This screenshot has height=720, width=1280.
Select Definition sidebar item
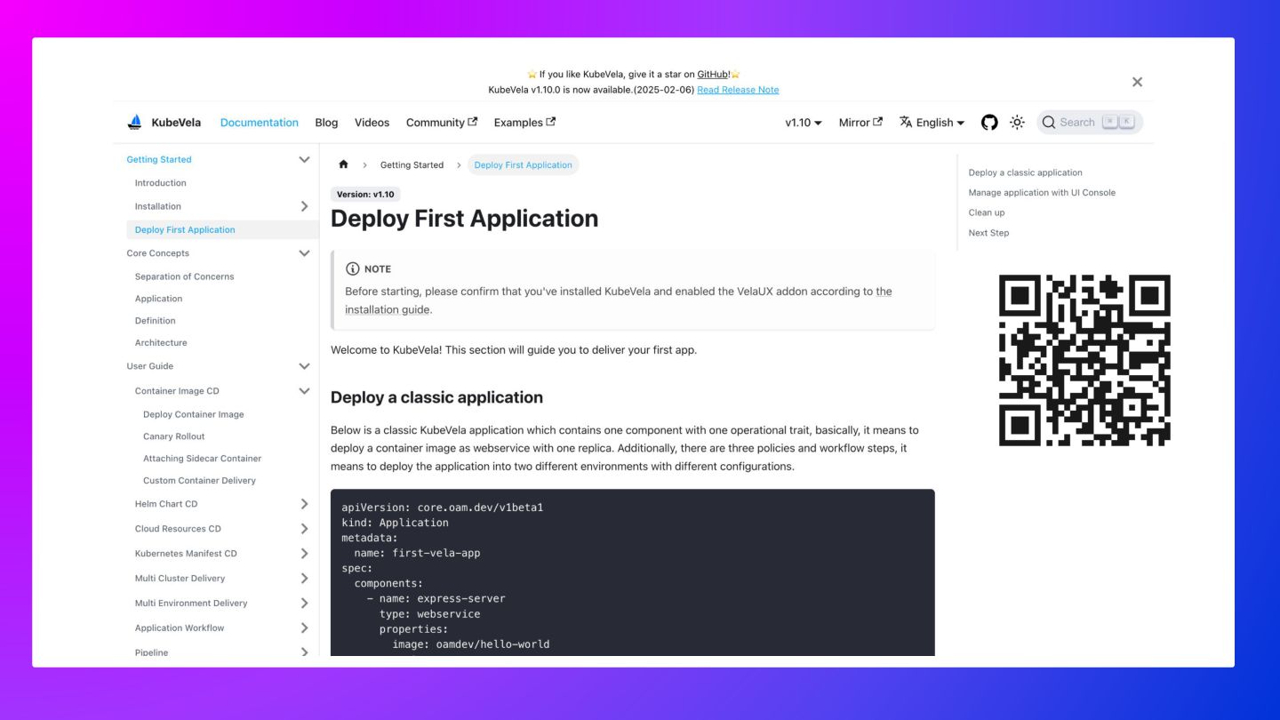(x=156, y=321)
